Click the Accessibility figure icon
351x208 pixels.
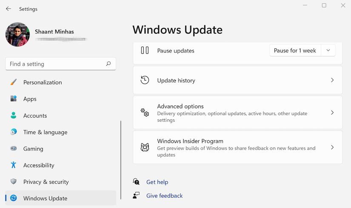pyautogui.click(x=14, y=165)
